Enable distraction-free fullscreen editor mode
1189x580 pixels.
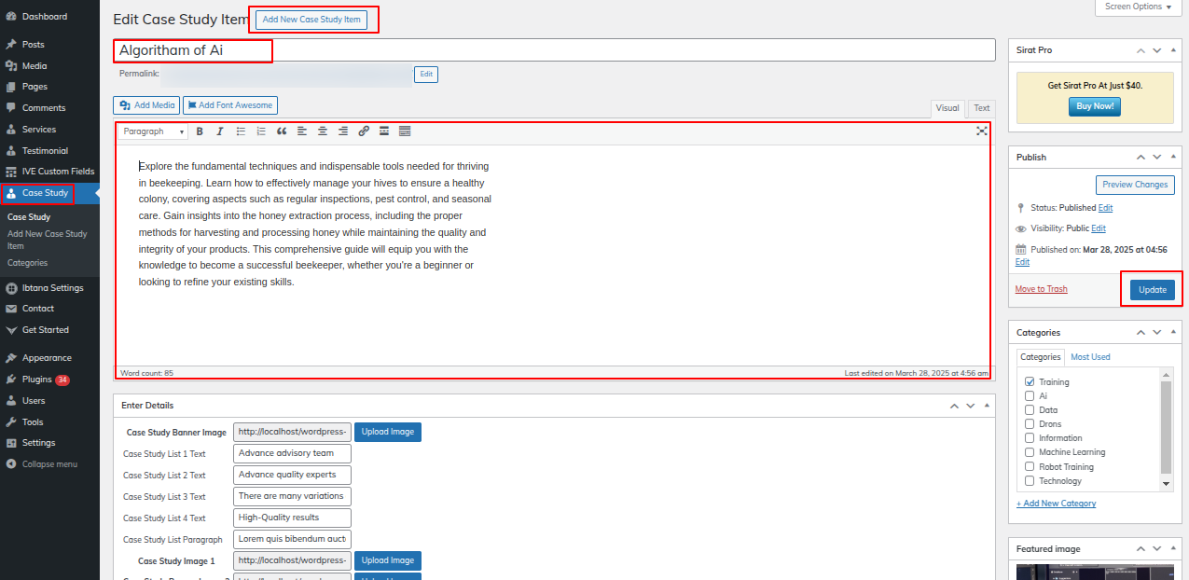point(981,131)
